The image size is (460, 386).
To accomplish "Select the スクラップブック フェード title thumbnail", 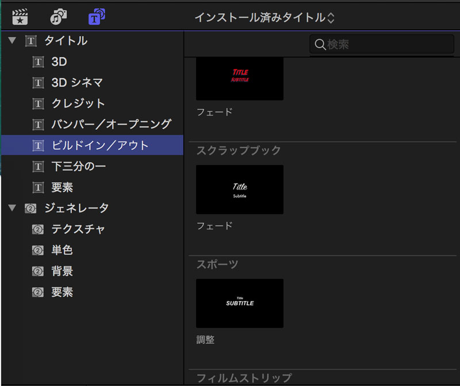I will 240,190.
